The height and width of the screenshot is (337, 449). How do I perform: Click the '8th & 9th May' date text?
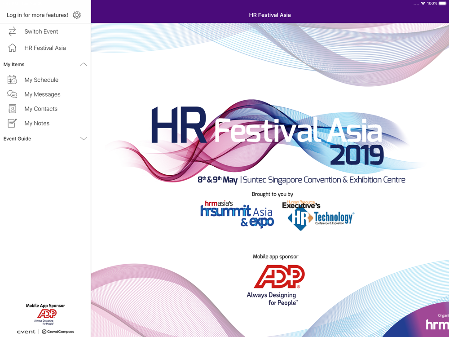coord(218,180)
